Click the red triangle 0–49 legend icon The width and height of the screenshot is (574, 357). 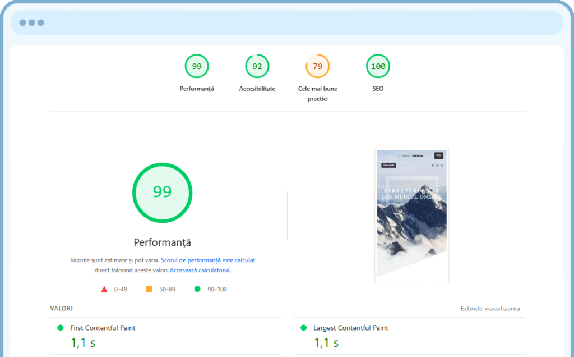pos(104,289)
